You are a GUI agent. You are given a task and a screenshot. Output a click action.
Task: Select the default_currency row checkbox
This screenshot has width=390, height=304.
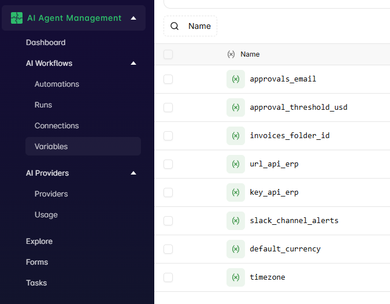168,249
